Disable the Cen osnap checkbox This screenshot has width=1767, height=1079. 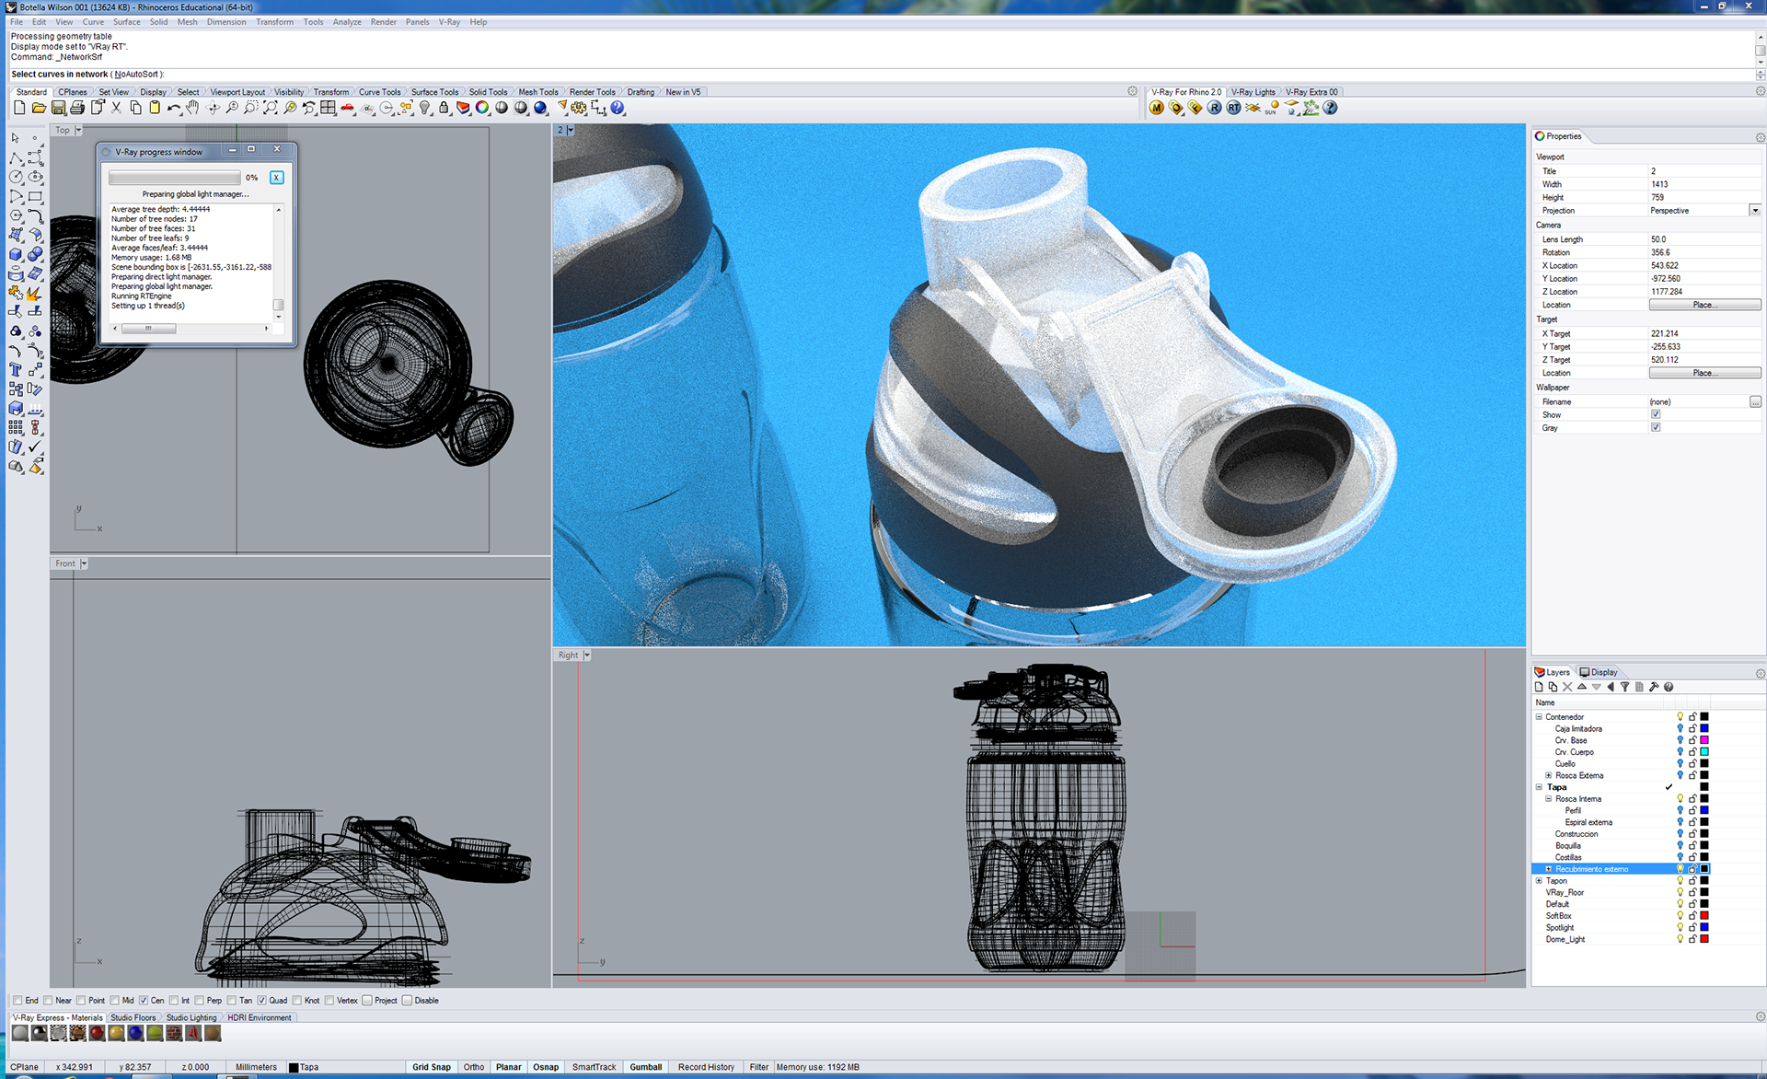pos(144,1001)
